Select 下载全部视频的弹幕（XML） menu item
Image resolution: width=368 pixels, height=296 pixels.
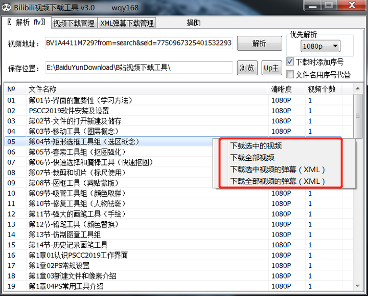pyautogui.click(x=278, y=181)
